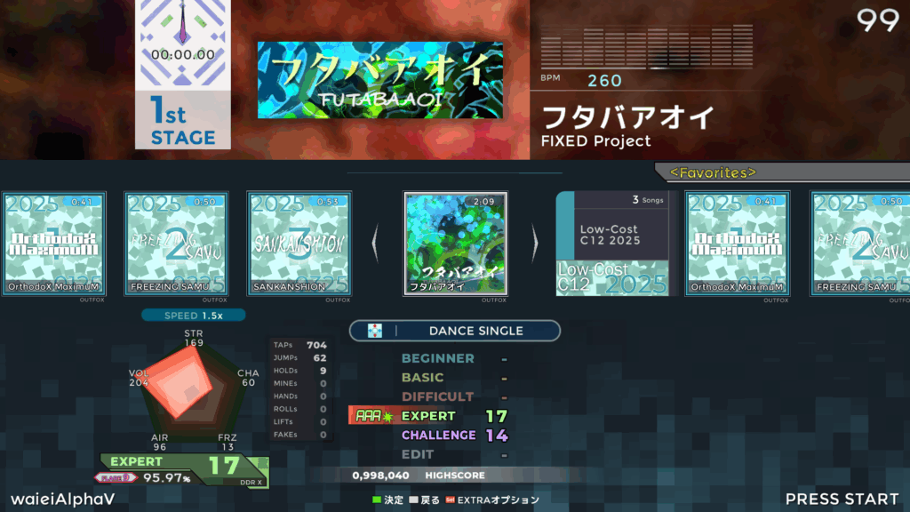Click the 3 Songs count on folder

pyautogui.click(x=648, y=200)
